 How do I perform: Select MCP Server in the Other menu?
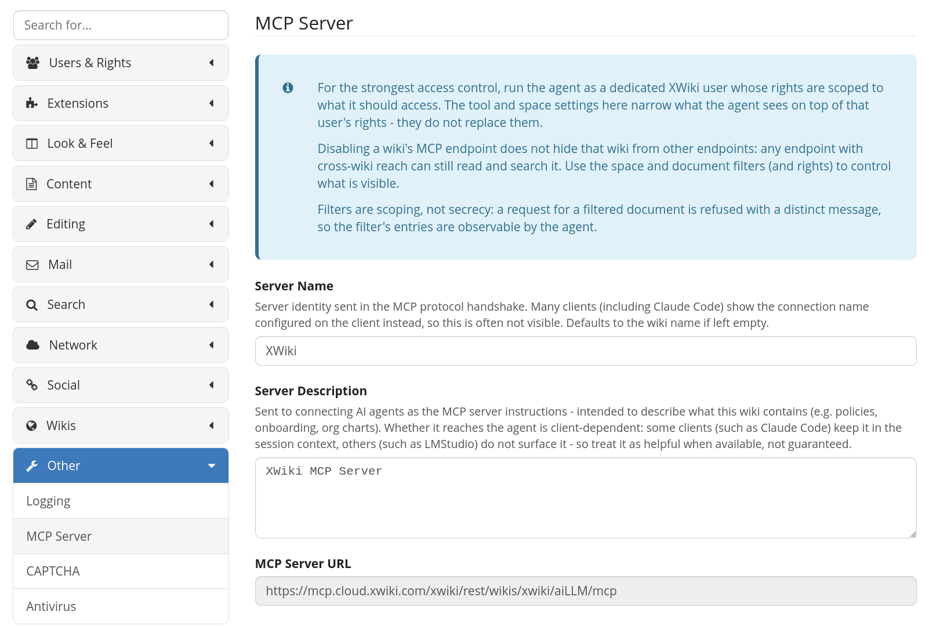[121, 536]
